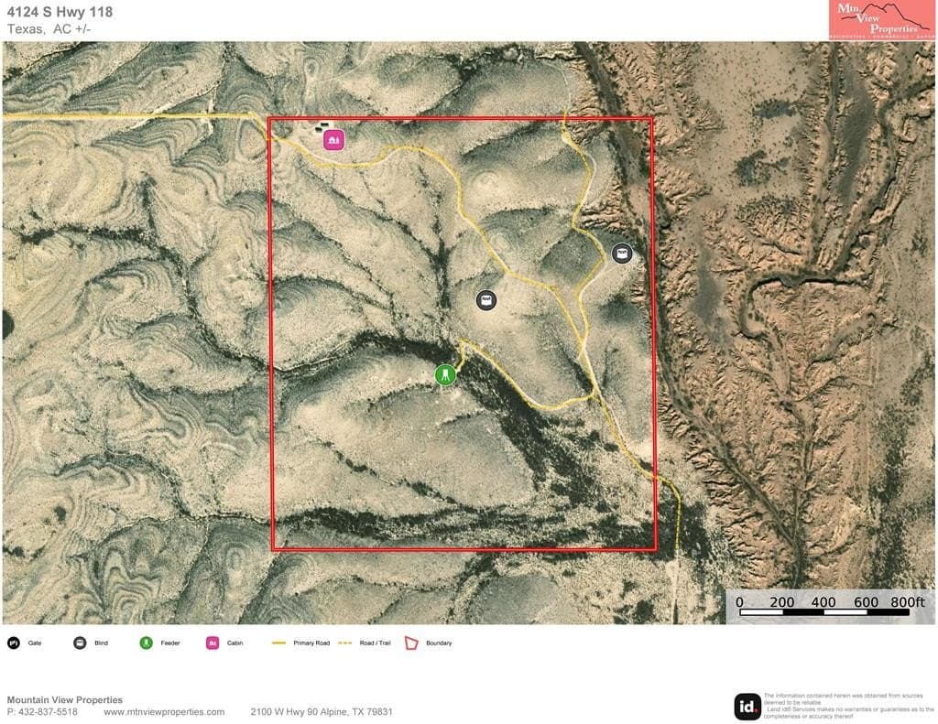This screenshot has width=938, height=724.
Task: Click the pink cabin marker on the map
Action: click(333, 140)
